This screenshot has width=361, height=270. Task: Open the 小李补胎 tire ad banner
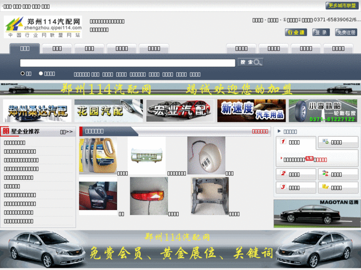(323, 110)
